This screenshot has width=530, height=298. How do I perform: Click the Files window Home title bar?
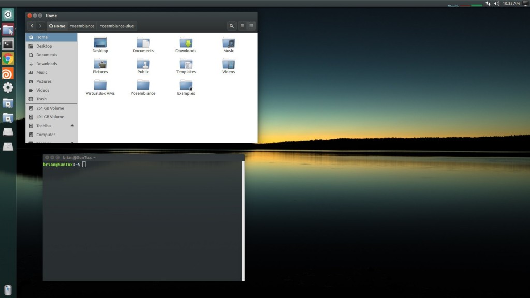pyautogui.click(x=141, y=16)
